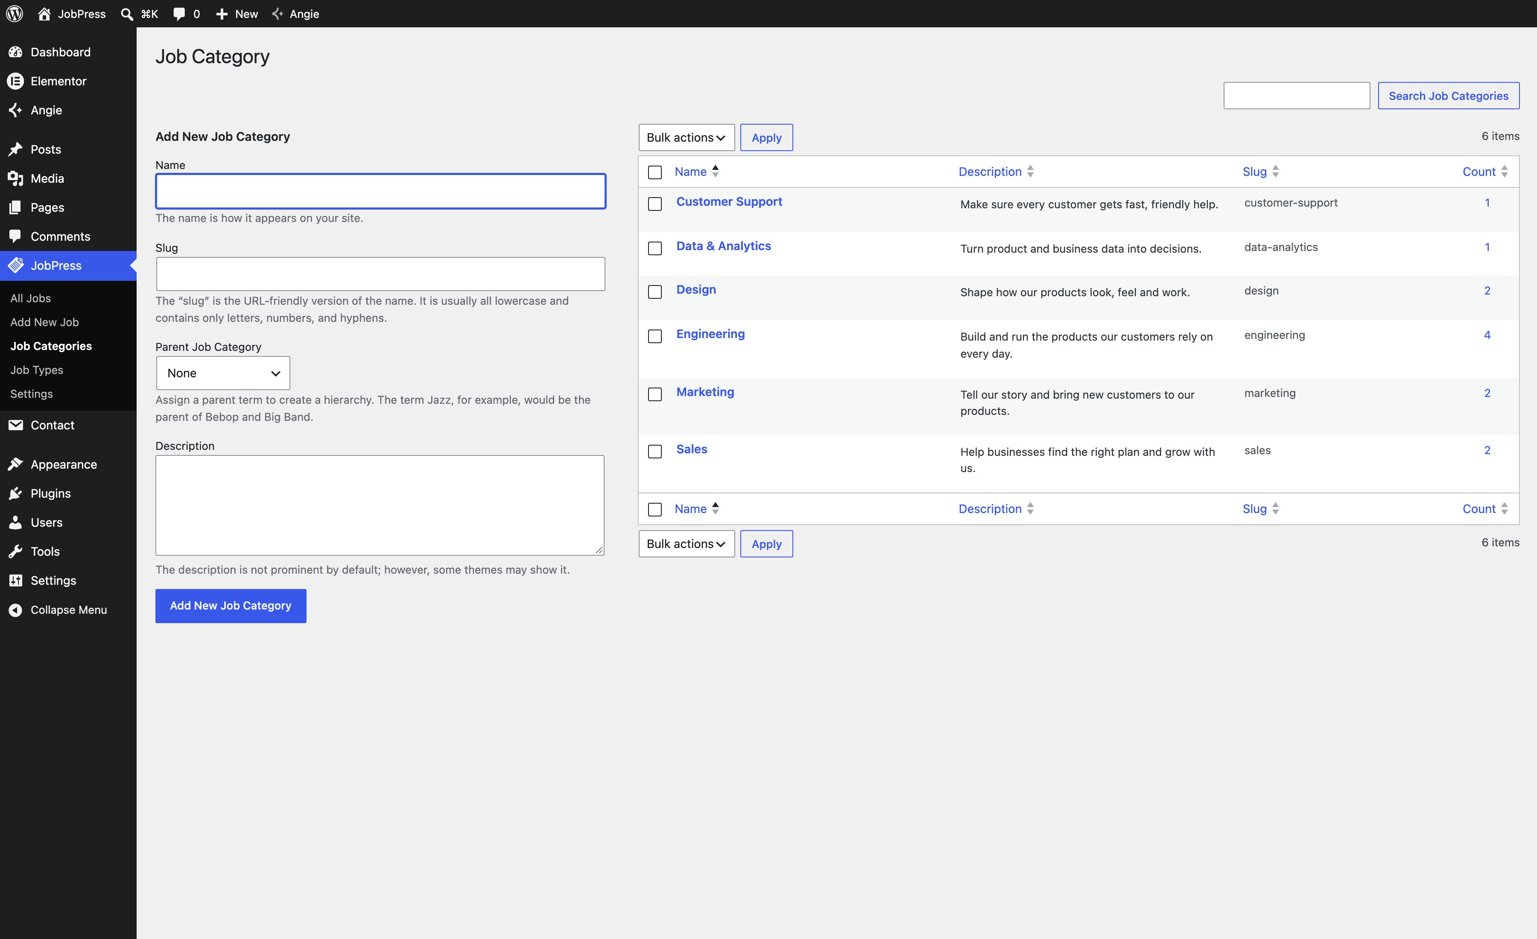
Task: Open the Posts pin icon in sidebar
Action: [16, 150]
